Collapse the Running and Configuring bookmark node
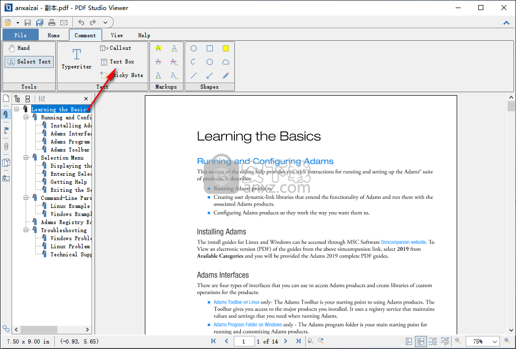The height and width of the screenshot is (349, 516). tap(26, 117)
